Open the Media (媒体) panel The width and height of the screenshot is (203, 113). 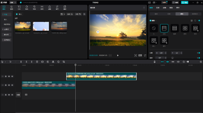click(4, 7)
